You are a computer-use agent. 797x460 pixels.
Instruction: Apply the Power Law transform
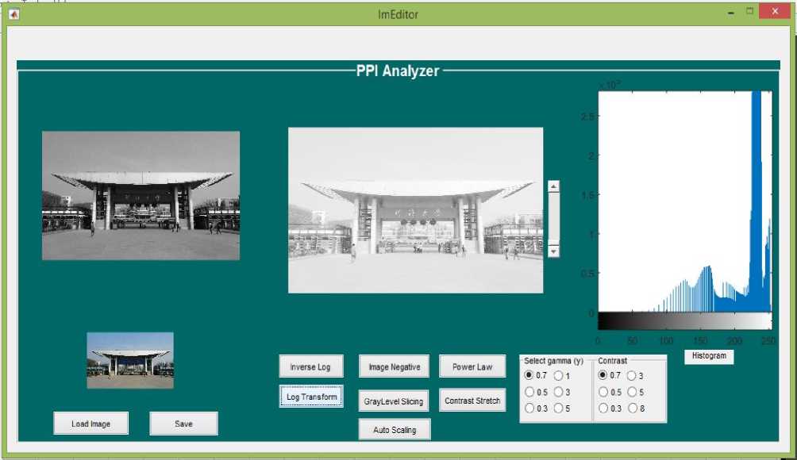[x=472, y=366]
